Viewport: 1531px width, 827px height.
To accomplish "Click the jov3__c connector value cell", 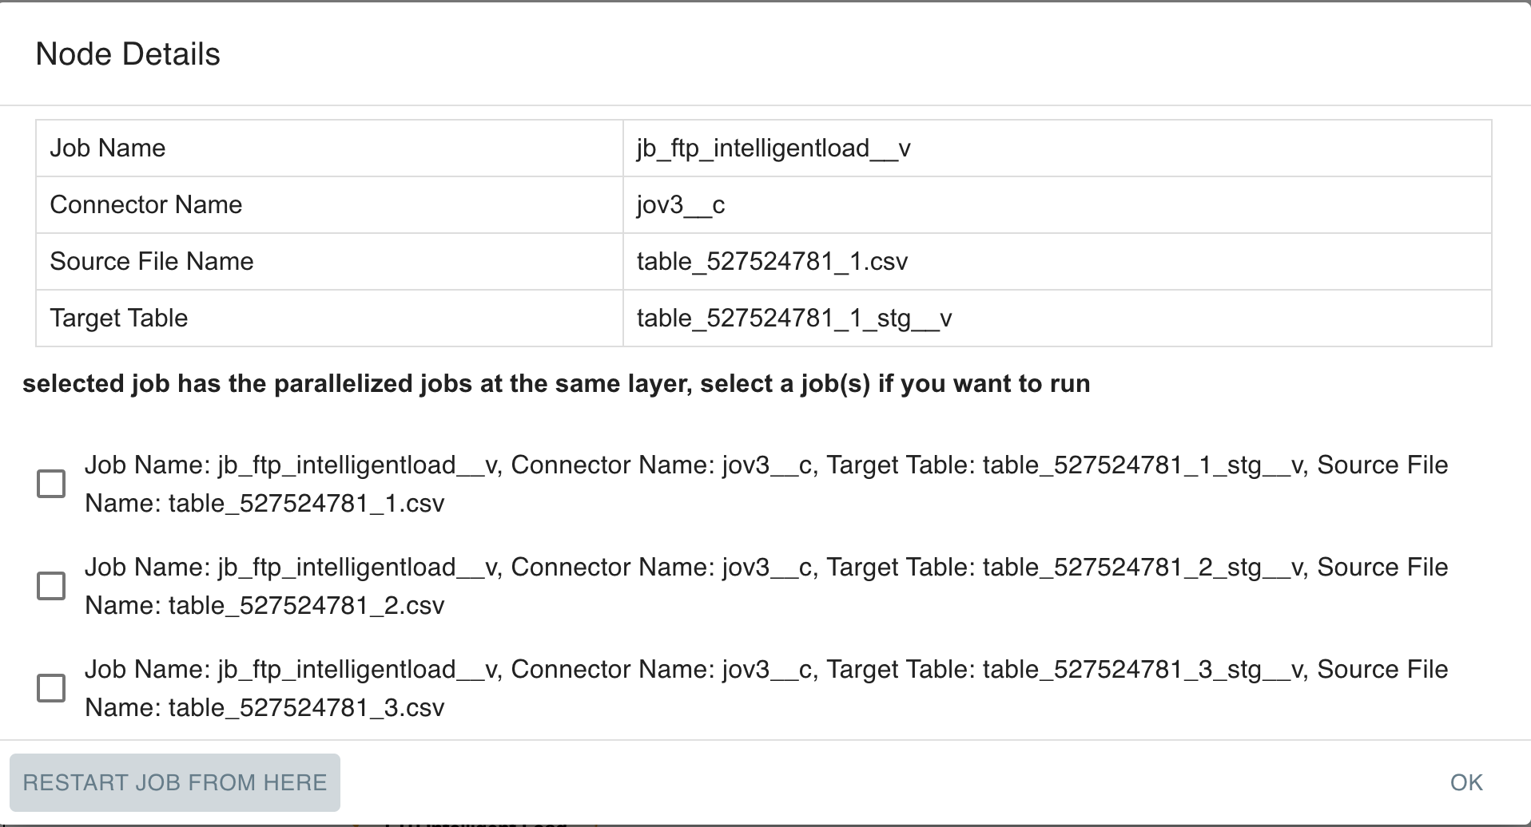I will tap(681, 205).
